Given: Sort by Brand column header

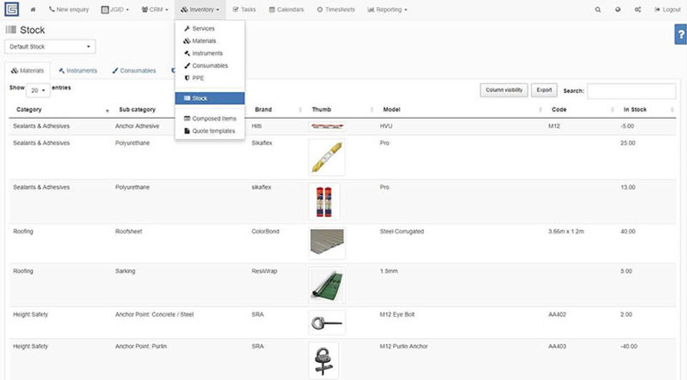Looking at the screenshot, I should coord(276,109).
